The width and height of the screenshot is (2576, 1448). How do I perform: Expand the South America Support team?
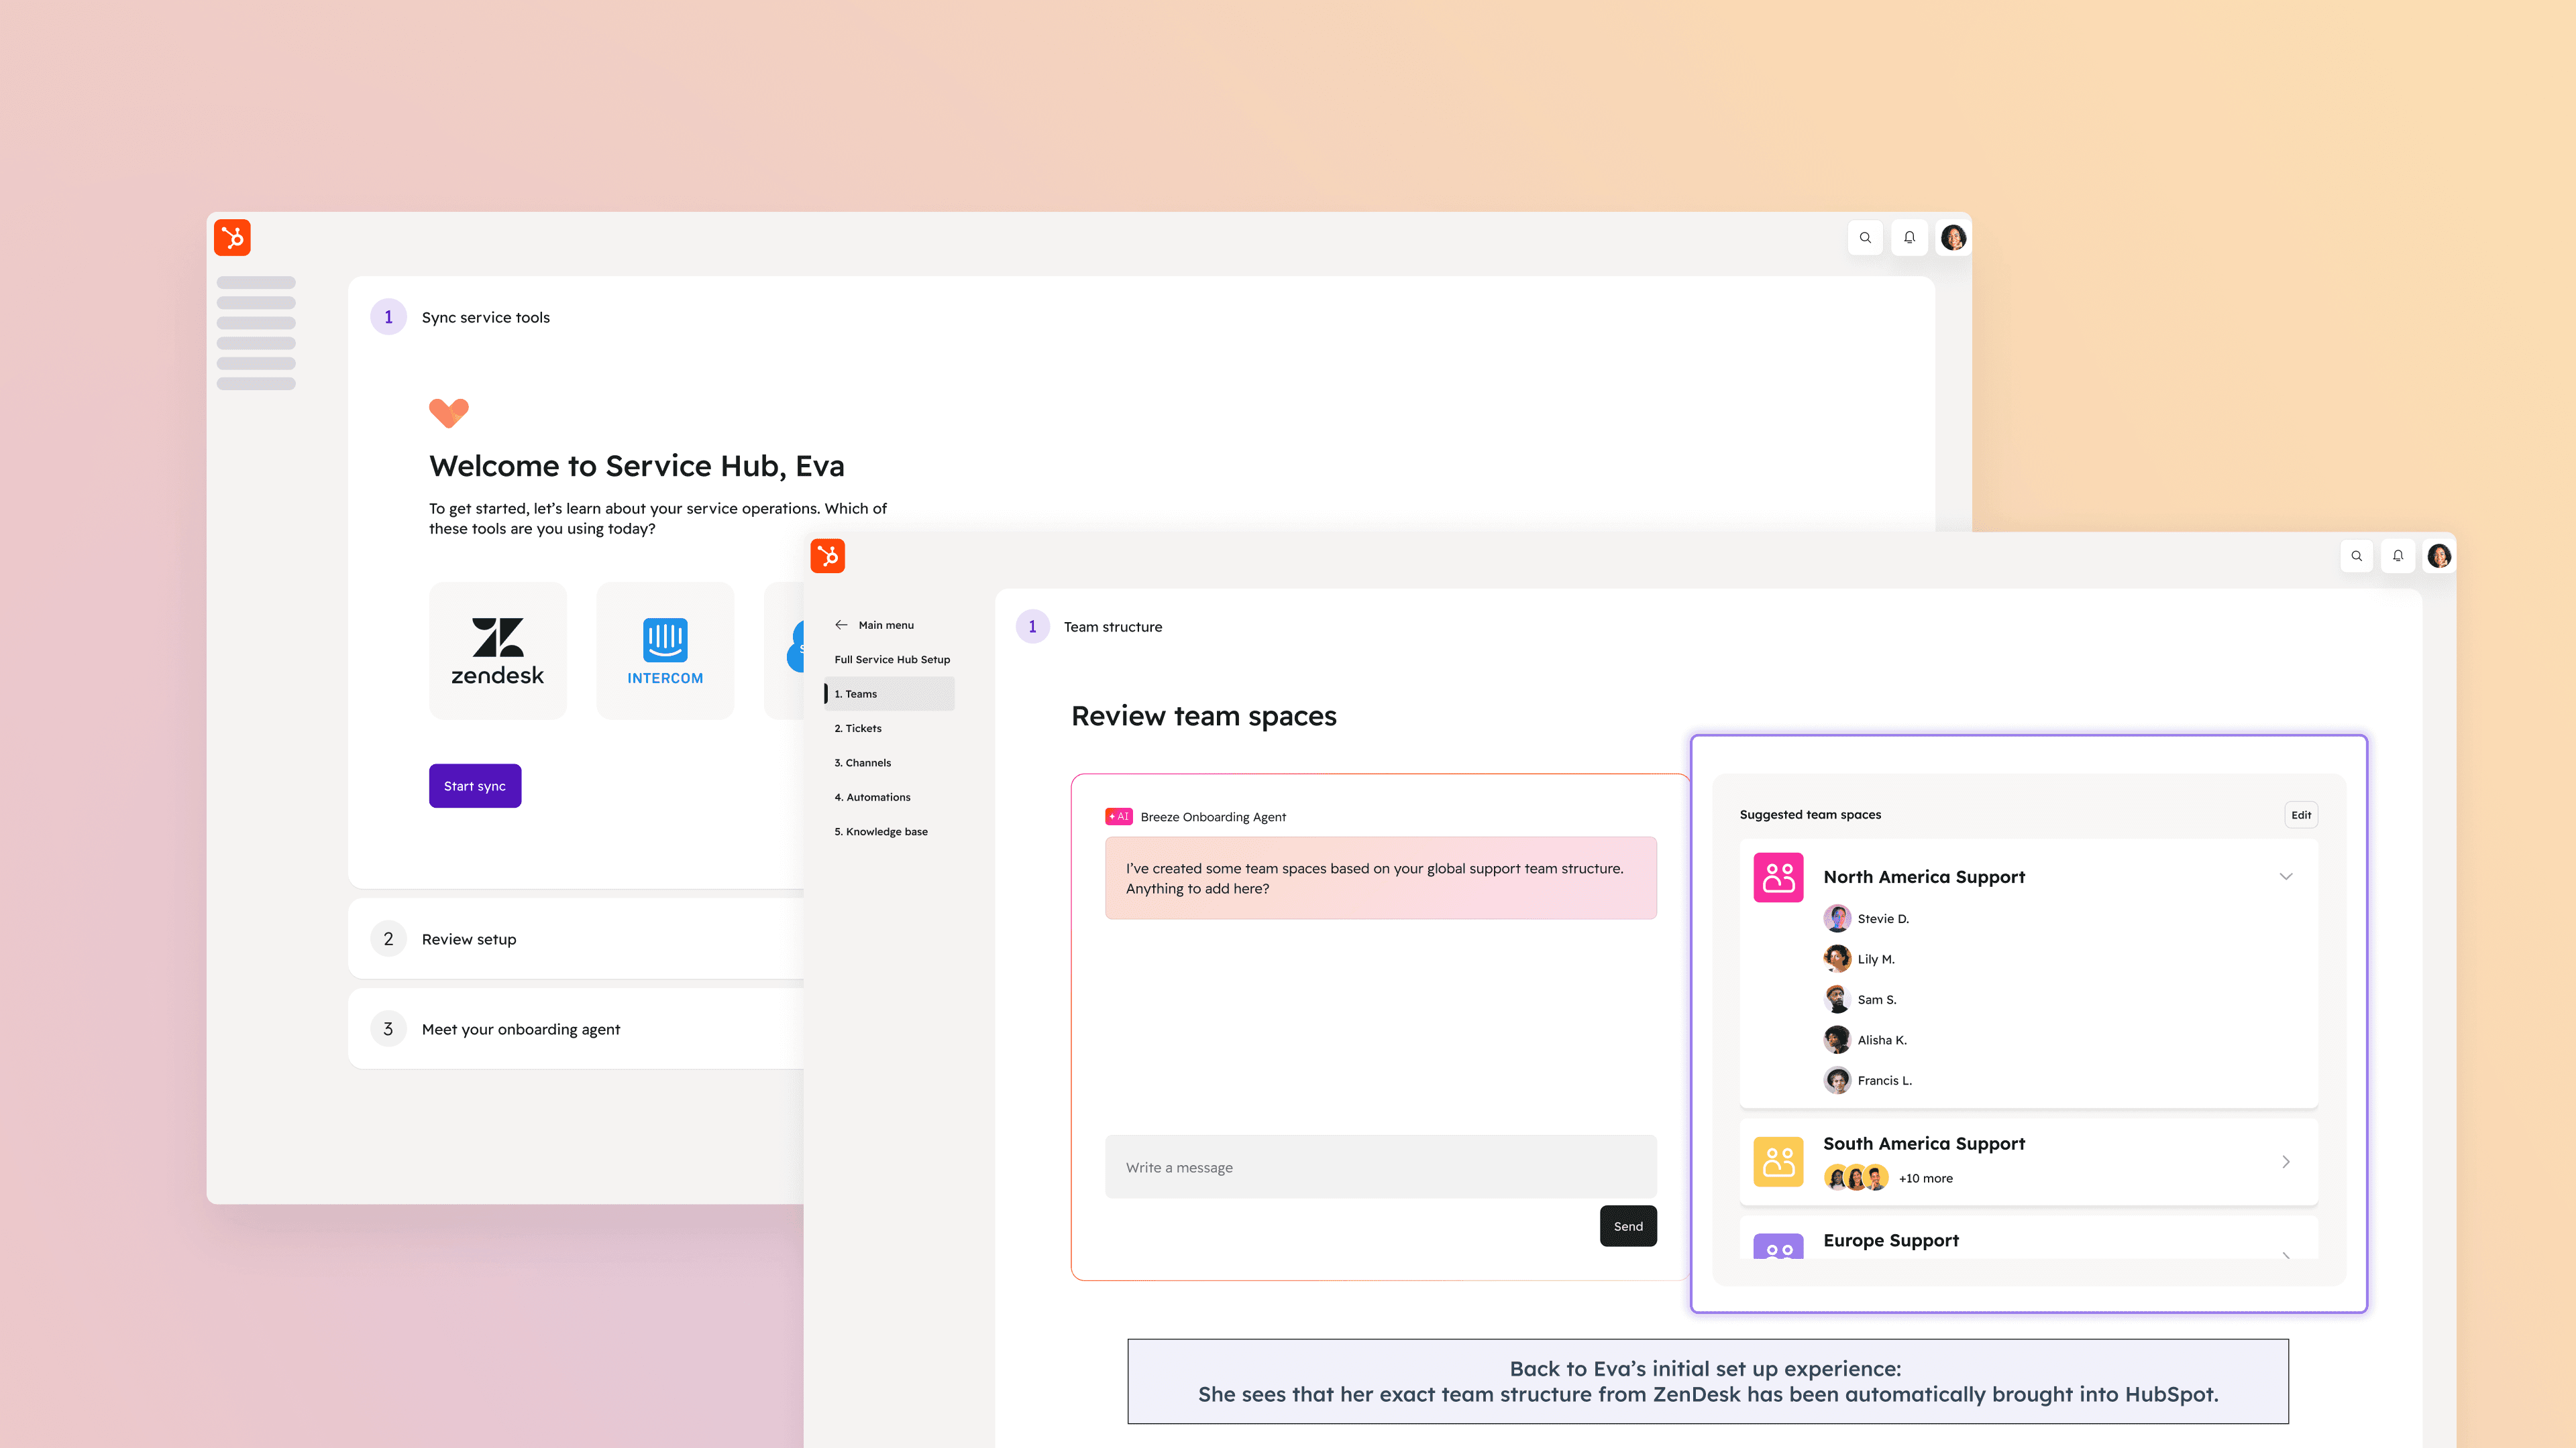pyautogui.click(x=2285, y=1161)
